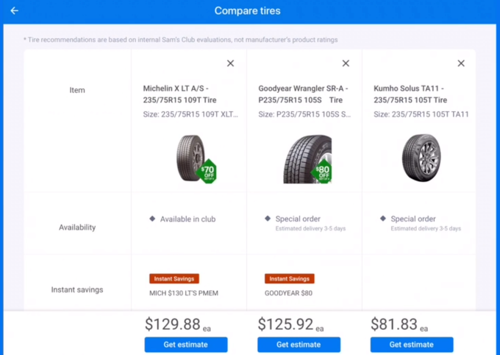Viewport: 500px width, 355px height.
Task: Get estimate for the $129.88 Michelin tire
Action: pos(186,345)
